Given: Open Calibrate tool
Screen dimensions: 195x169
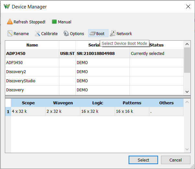Looking at the screenshot, I should [x=46, y=33].
